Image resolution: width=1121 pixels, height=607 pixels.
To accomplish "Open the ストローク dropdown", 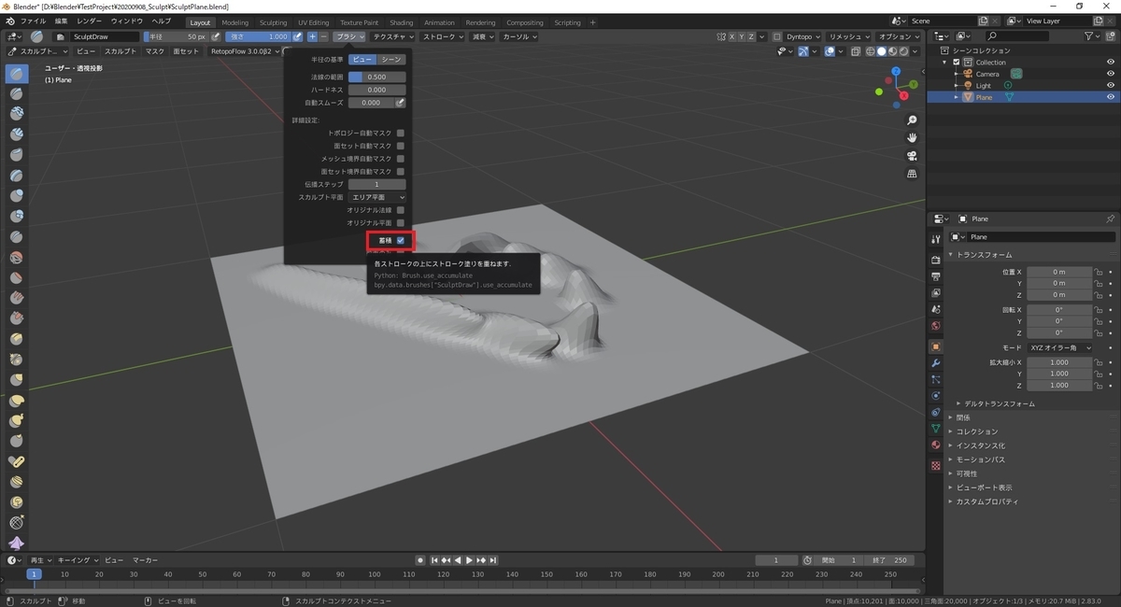I will (x=444, y=36).
